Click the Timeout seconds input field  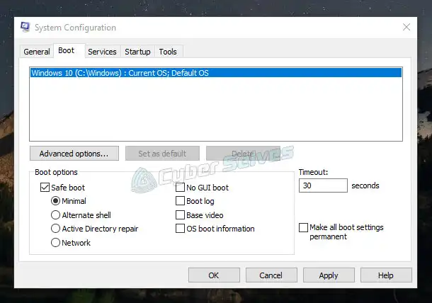tap(323, 185)
